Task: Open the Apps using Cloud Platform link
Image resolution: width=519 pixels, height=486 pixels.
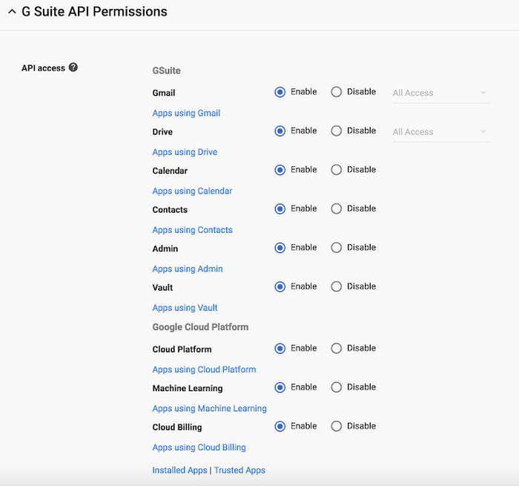Action: [x=204, y=370]
